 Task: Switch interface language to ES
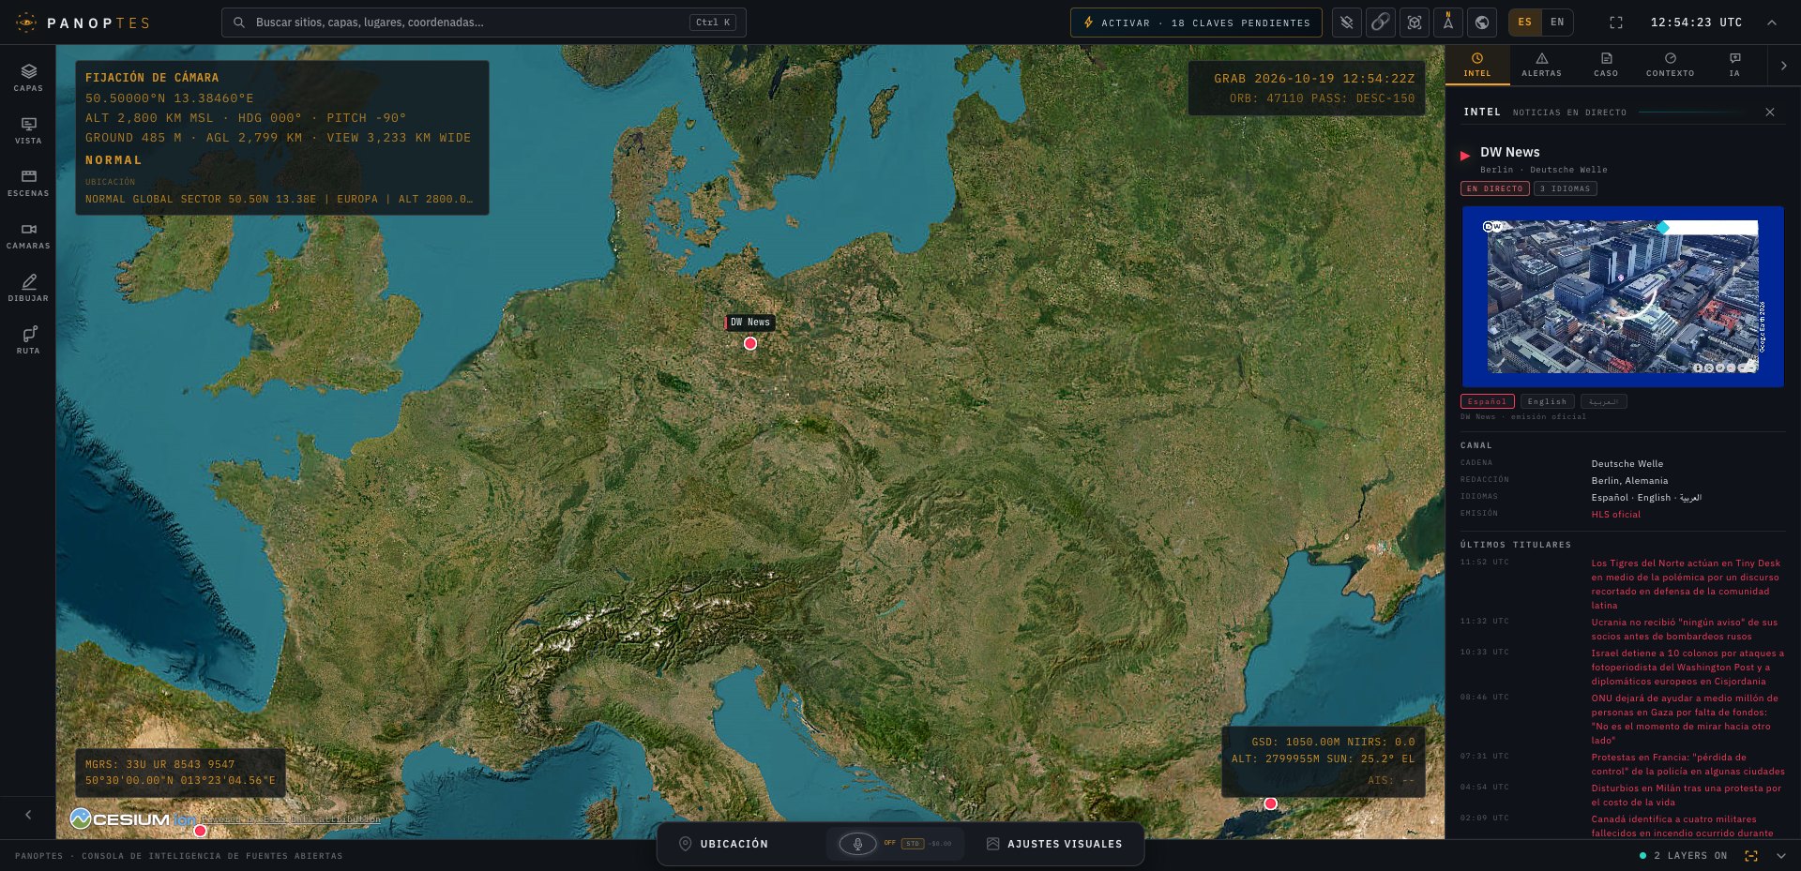pyautogui.click(x=1525, y=23)
